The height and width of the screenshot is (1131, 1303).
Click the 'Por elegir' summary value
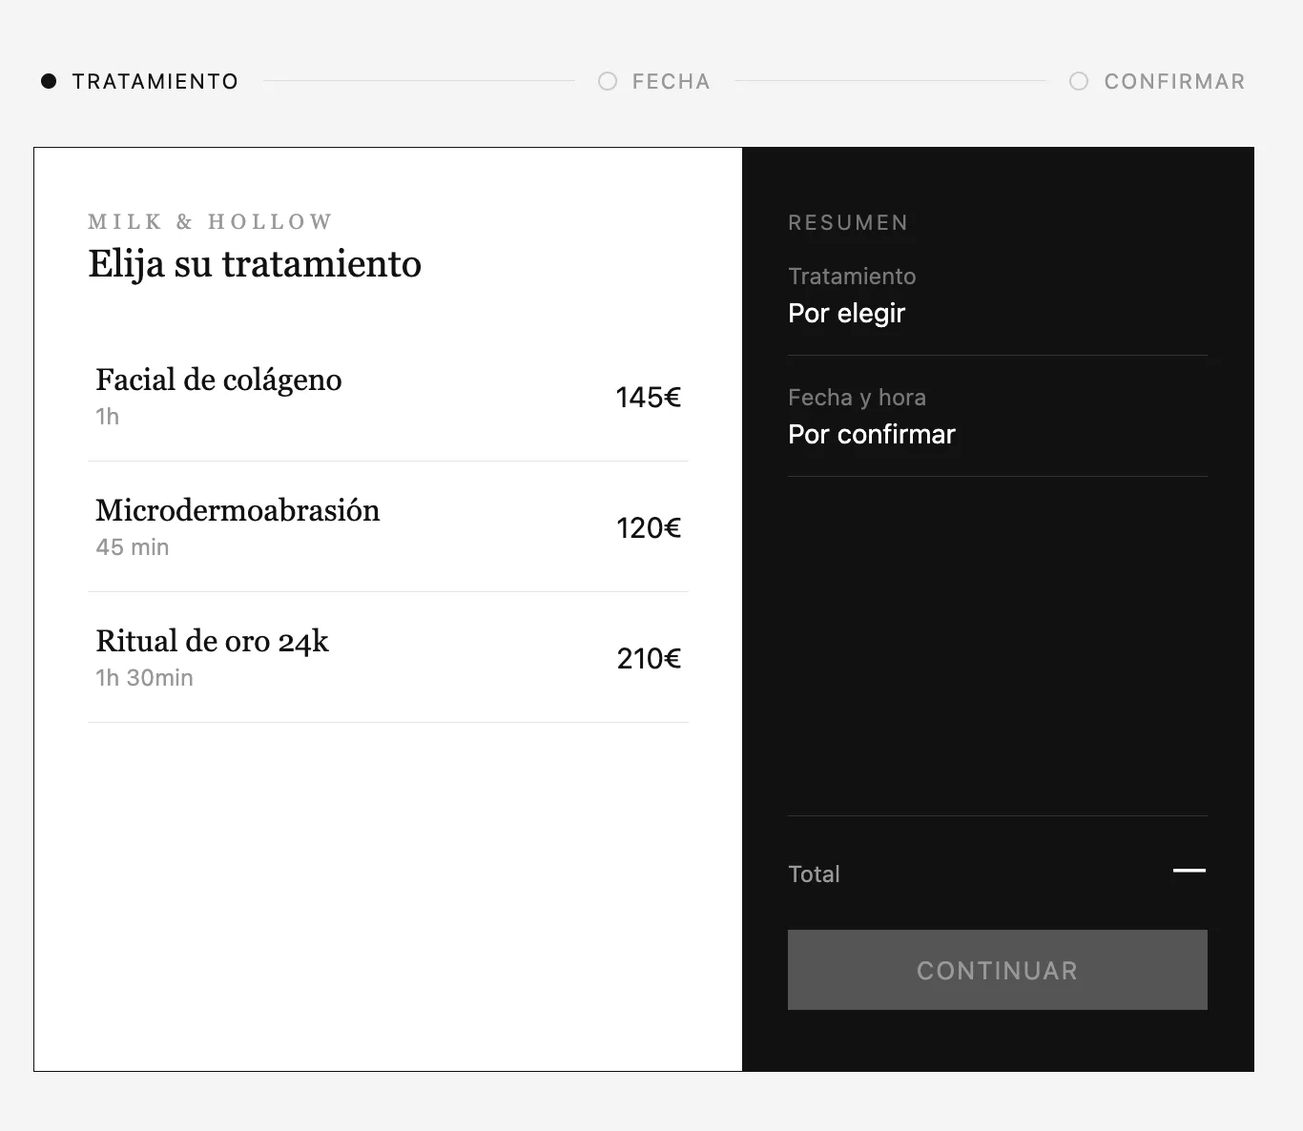coord(846,313)
